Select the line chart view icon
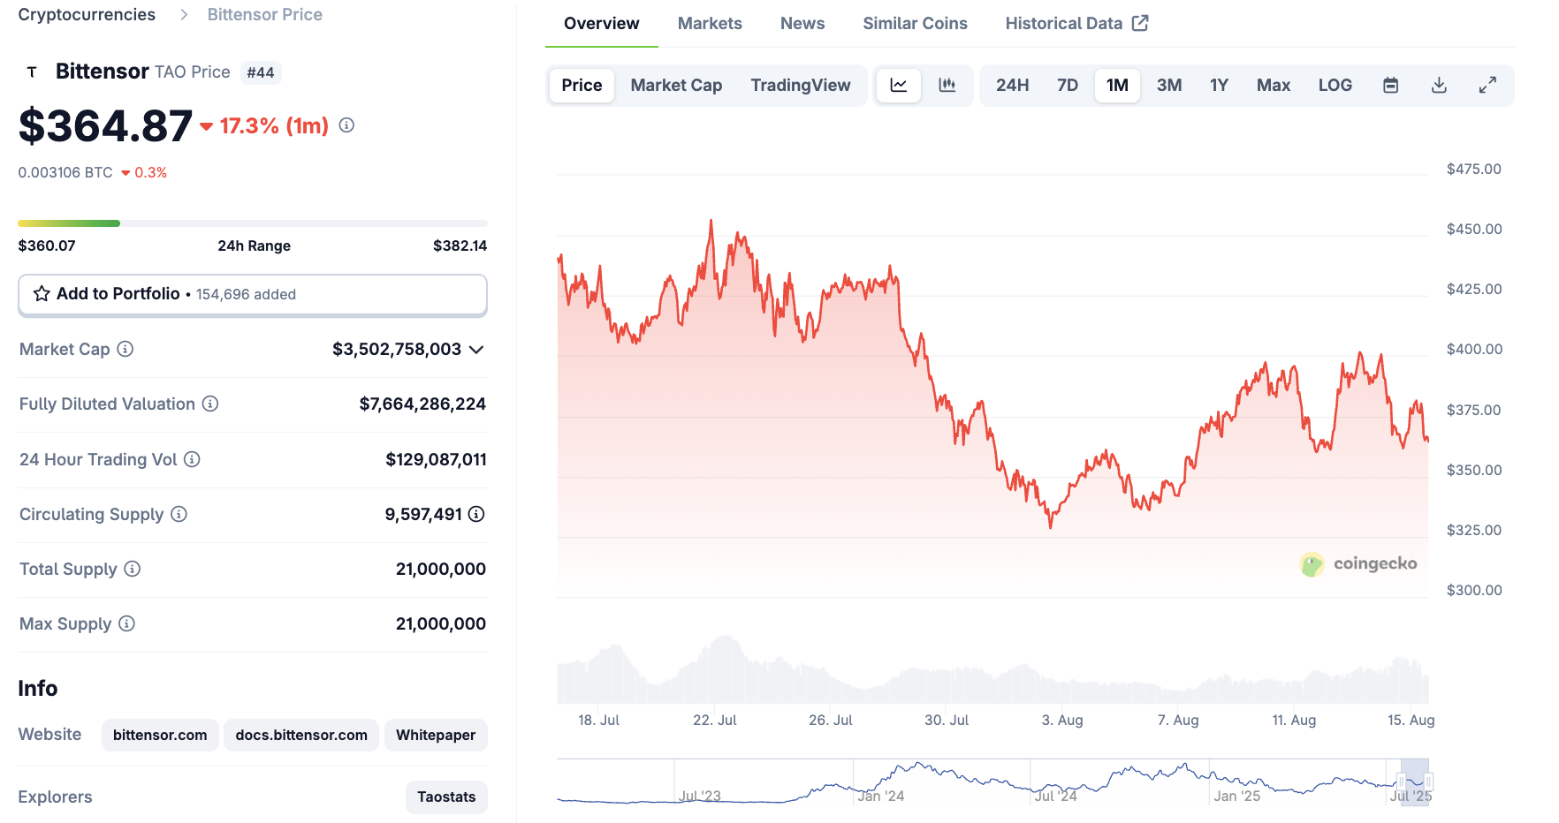 click(x=899, y=85)
